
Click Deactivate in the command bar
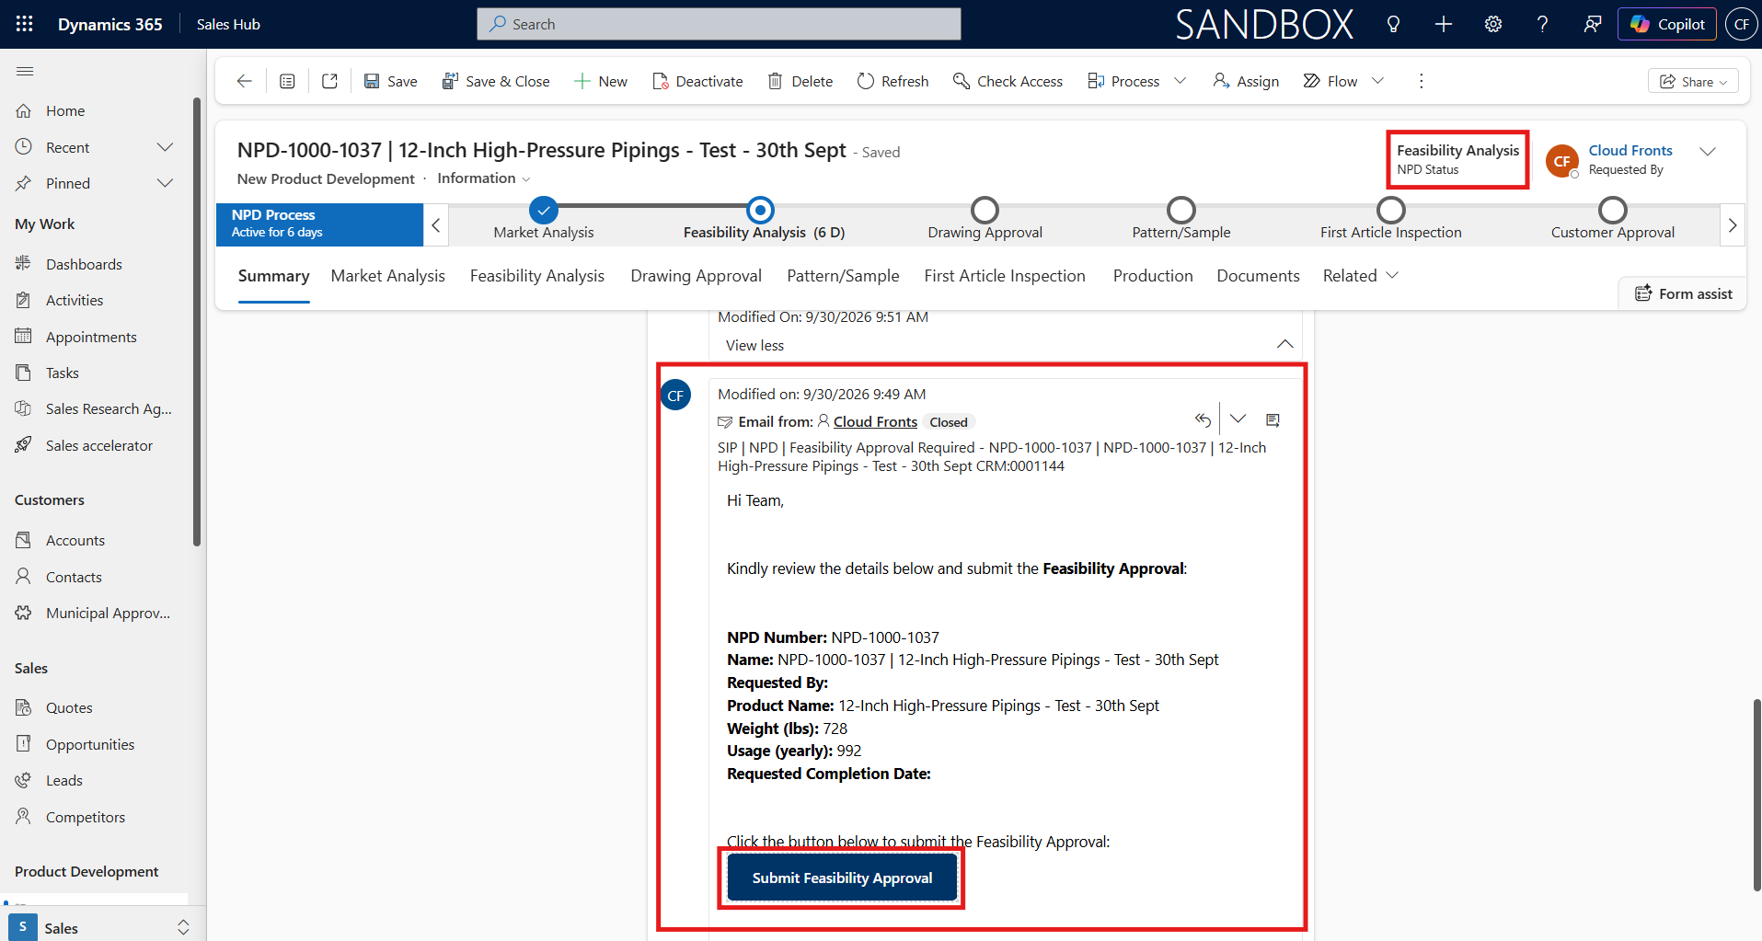(x=697, y=81)
